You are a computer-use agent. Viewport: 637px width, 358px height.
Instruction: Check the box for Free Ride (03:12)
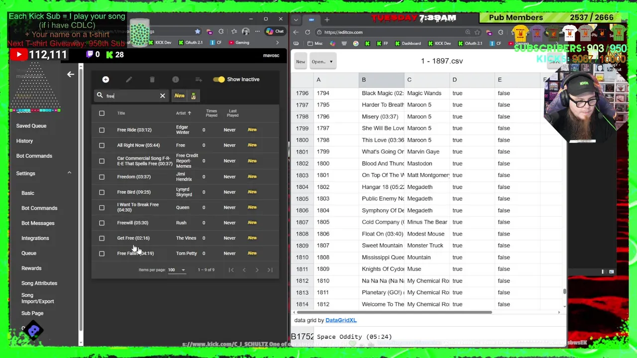point(102,130)
